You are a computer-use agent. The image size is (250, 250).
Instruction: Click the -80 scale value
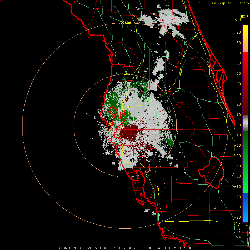[237, 207]
